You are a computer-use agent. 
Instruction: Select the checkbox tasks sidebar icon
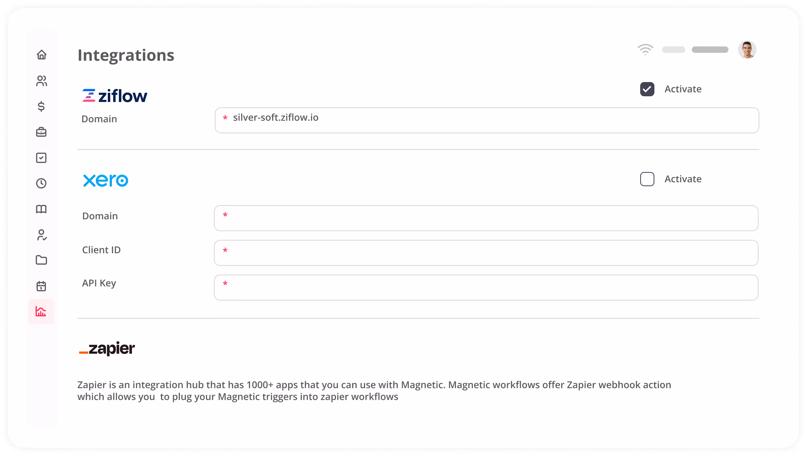41,158
